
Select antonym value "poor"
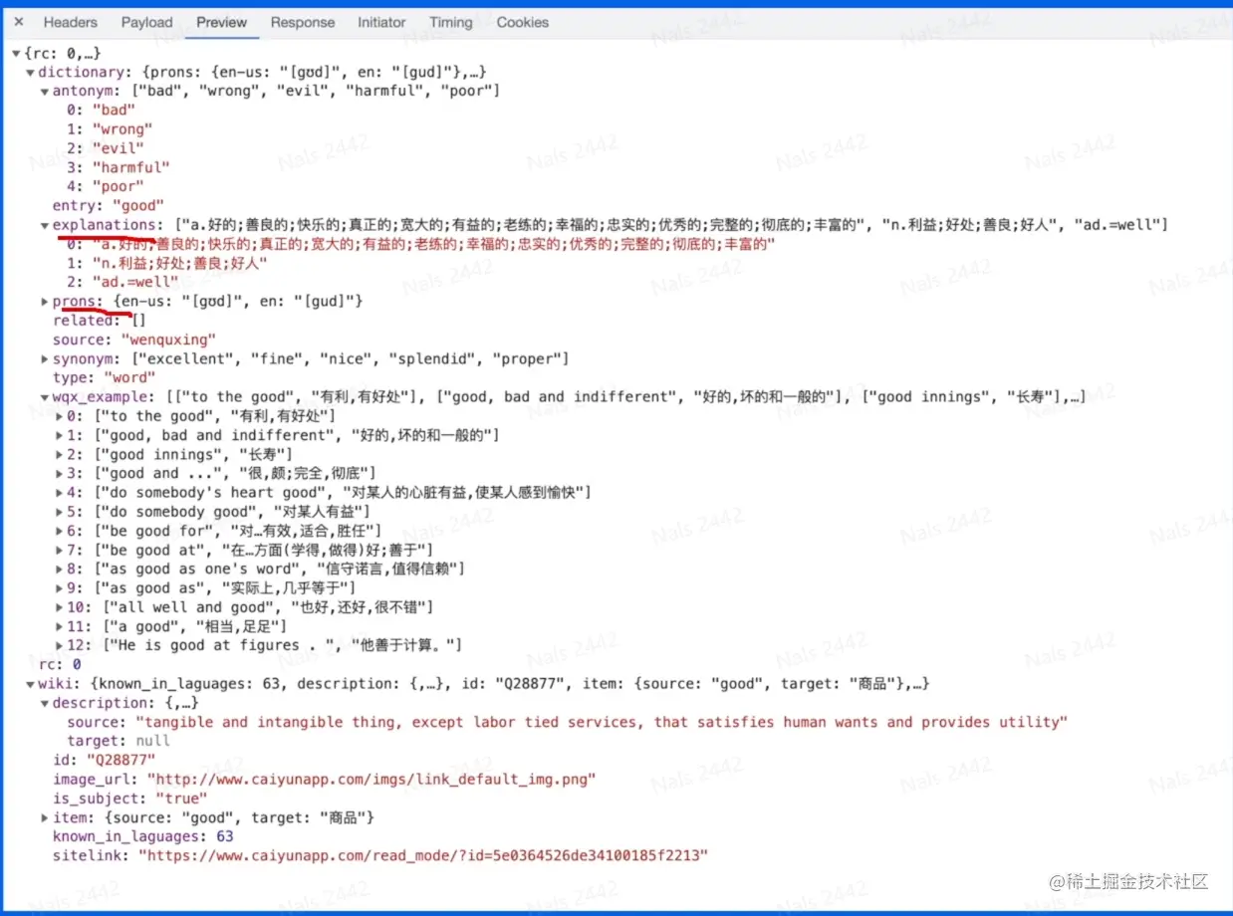coord(118,186)
